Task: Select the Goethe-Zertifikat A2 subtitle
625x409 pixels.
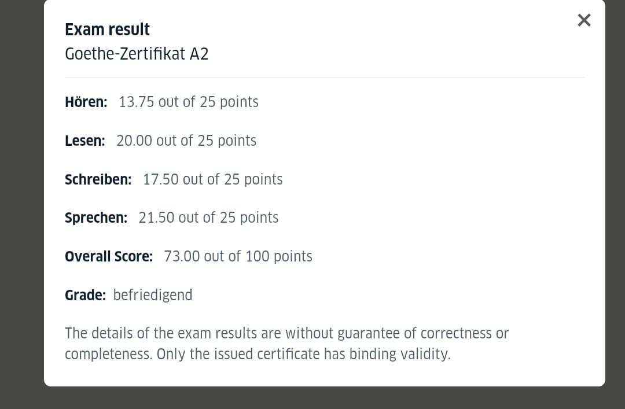Action: pyautogui.click(x=137, y=54)
